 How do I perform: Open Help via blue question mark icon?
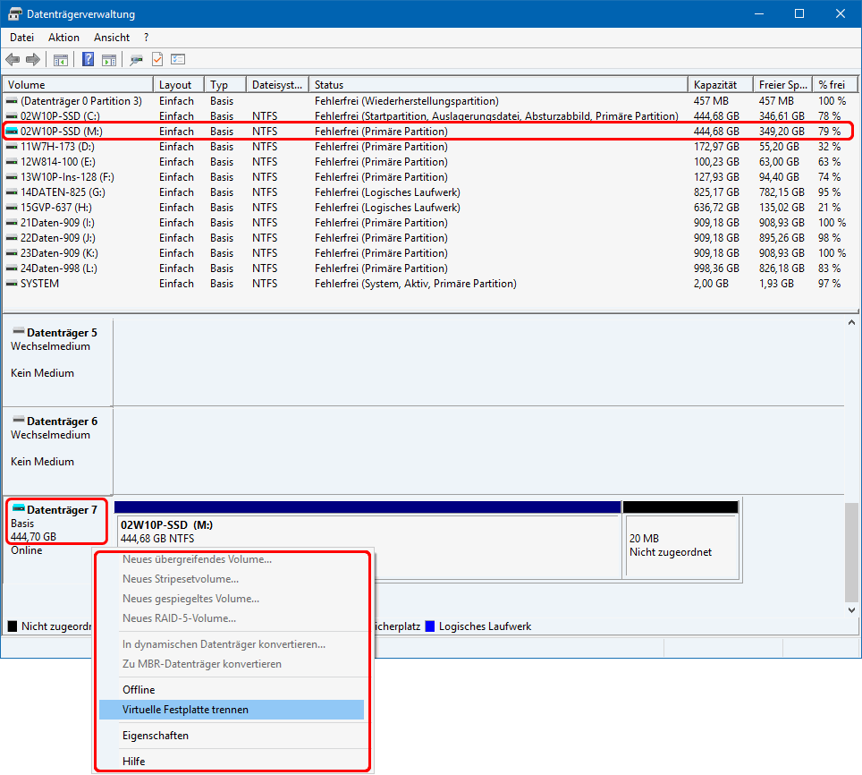89,60
